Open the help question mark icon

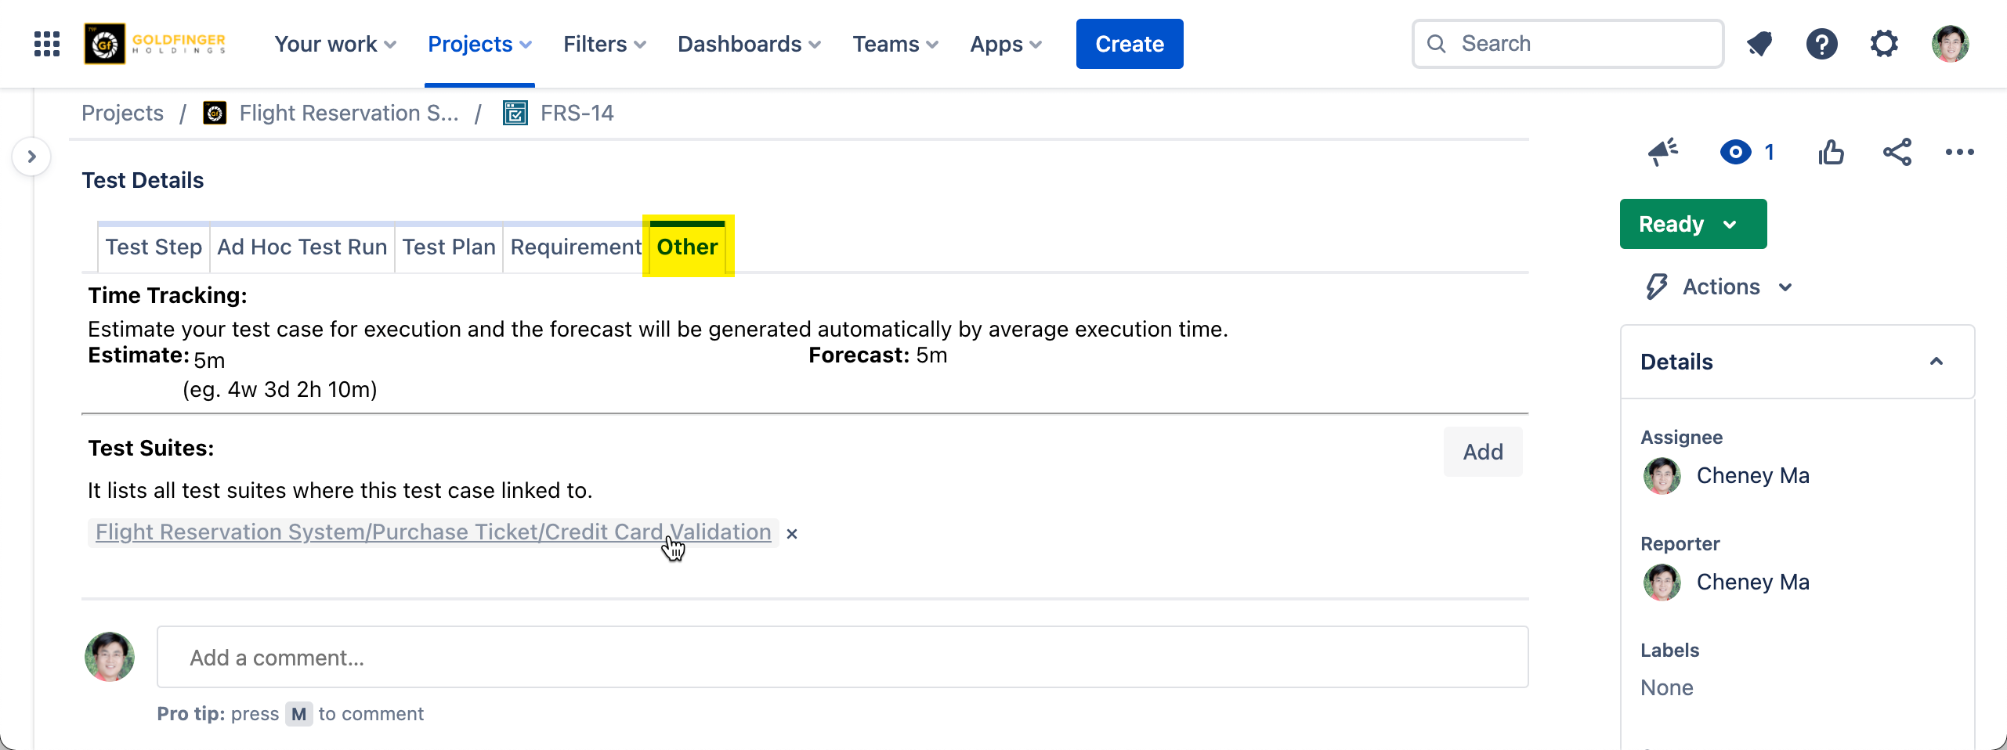[1822, 44]
